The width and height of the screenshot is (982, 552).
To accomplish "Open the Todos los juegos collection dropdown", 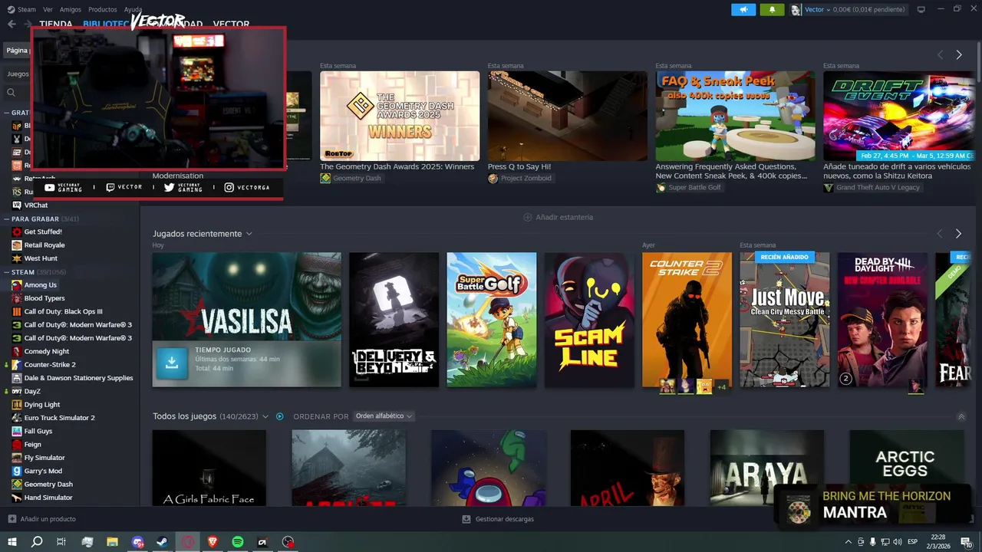I will click(x=265, y=416).
